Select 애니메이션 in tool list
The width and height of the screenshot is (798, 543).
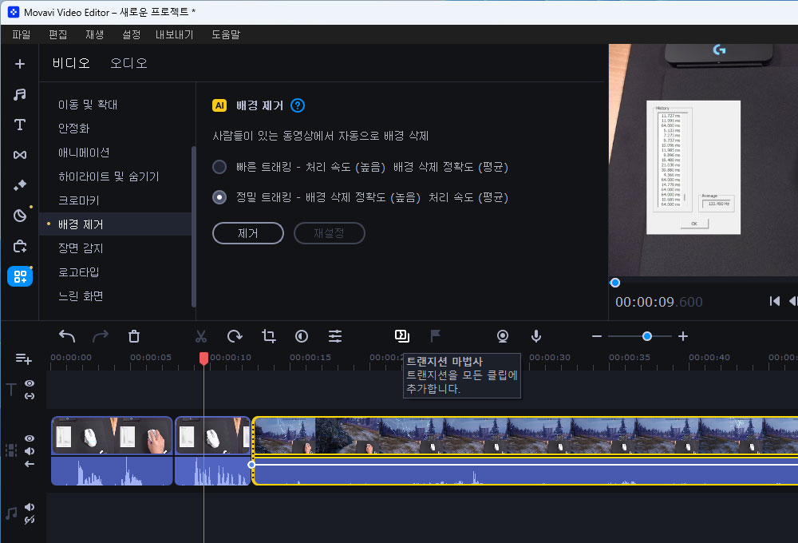point(115,153)
